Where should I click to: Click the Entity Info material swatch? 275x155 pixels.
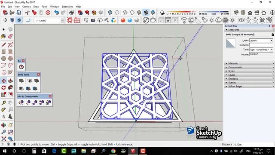pos(230,43)
